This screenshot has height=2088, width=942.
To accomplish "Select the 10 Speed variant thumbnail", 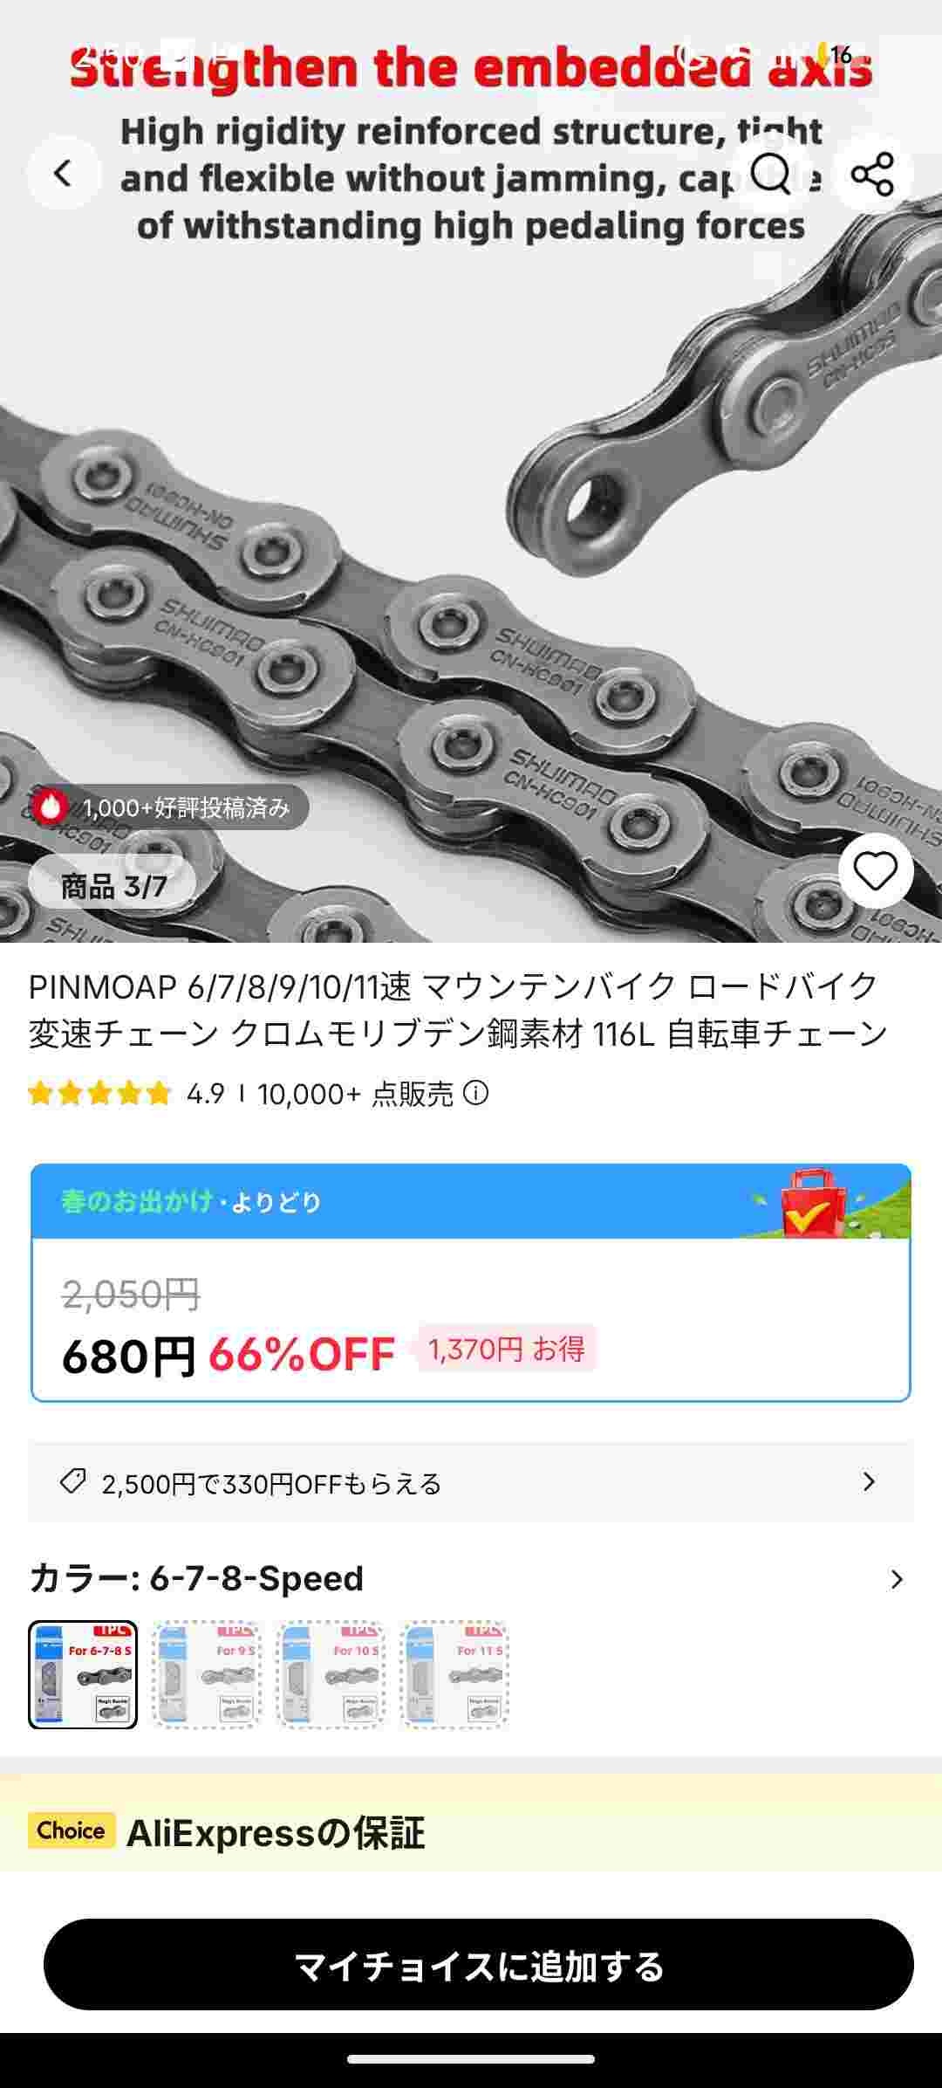I will [x=331, y=1674].
